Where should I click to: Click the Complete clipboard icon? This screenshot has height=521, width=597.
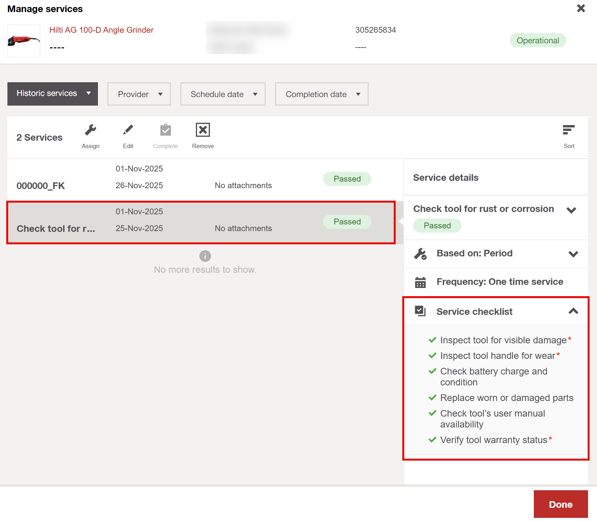165,130
